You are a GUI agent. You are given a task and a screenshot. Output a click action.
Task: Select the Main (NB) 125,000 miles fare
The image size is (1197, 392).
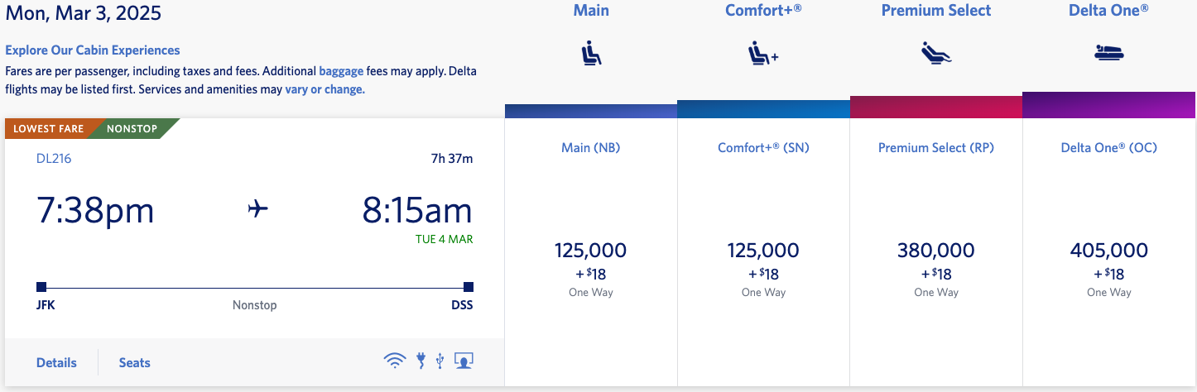[x=590, y=251]
